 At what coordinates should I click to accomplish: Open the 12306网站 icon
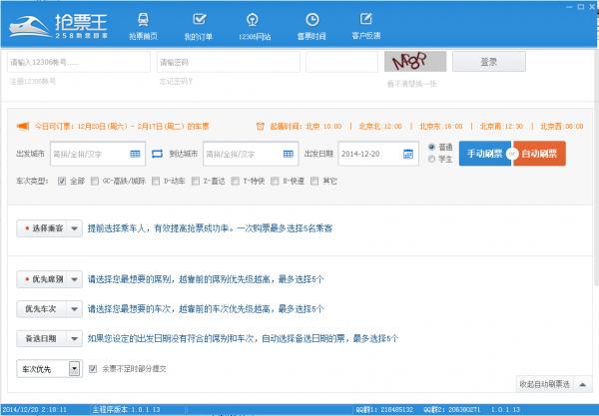click(x=256, y=20)
